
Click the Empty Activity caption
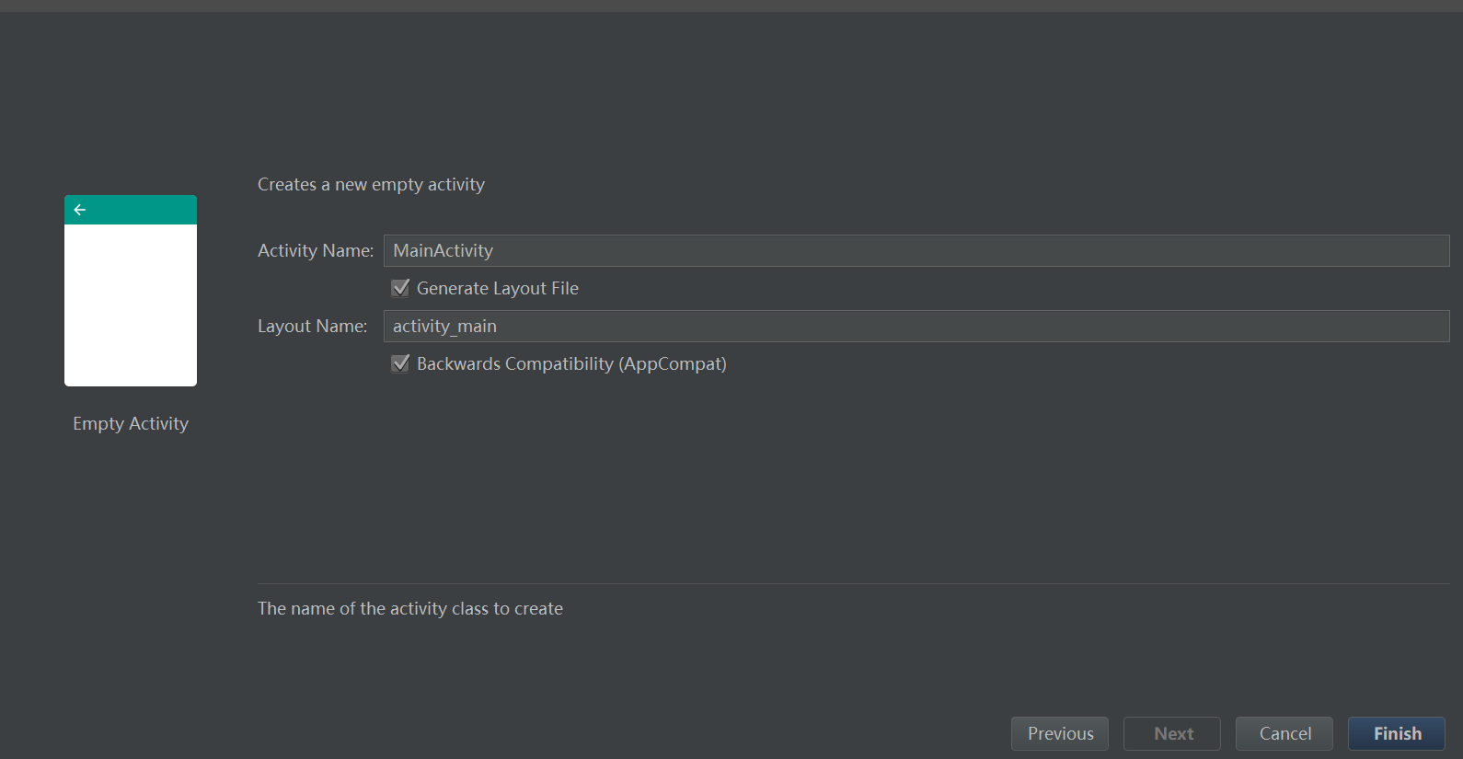point(131,423)
